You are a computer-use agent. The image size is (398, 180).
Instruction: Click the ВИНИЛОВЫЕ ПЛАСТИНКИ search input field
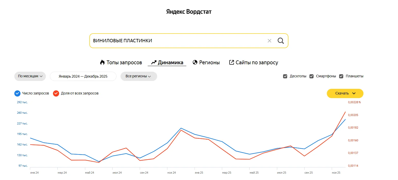tap(177, 41)
